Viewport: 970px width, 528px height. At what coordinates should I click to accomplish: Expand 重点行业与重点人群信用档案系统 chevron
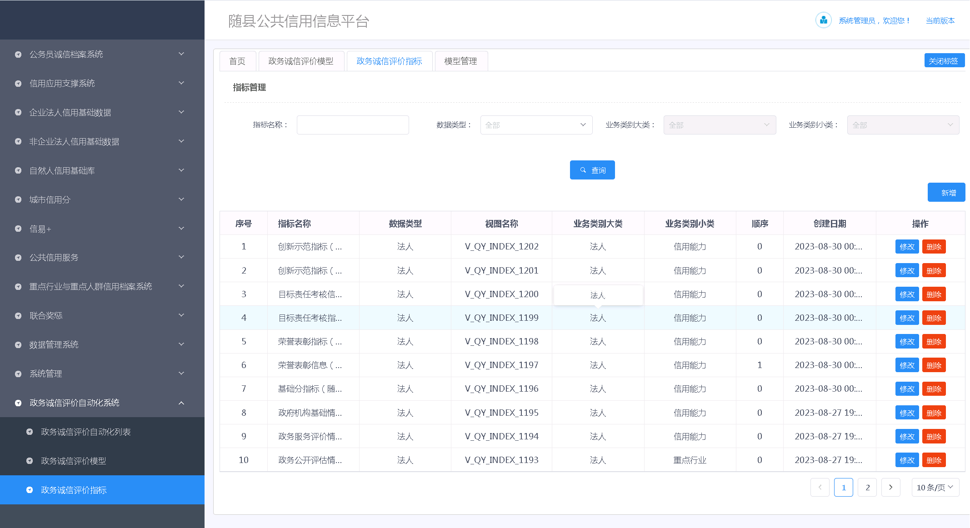(x=181, y=286)
